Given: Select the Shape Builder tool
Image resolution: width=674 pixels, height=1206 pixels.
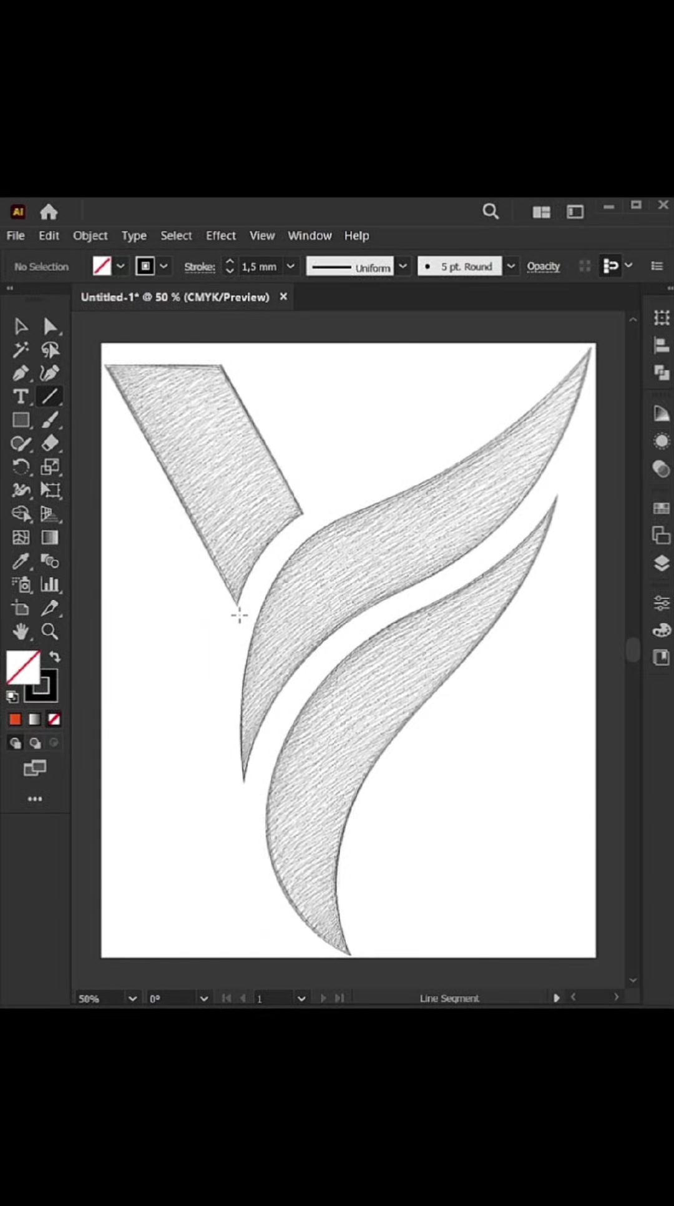Looking at the screenshot, I should pyautogui.click(x=21, y=514).
